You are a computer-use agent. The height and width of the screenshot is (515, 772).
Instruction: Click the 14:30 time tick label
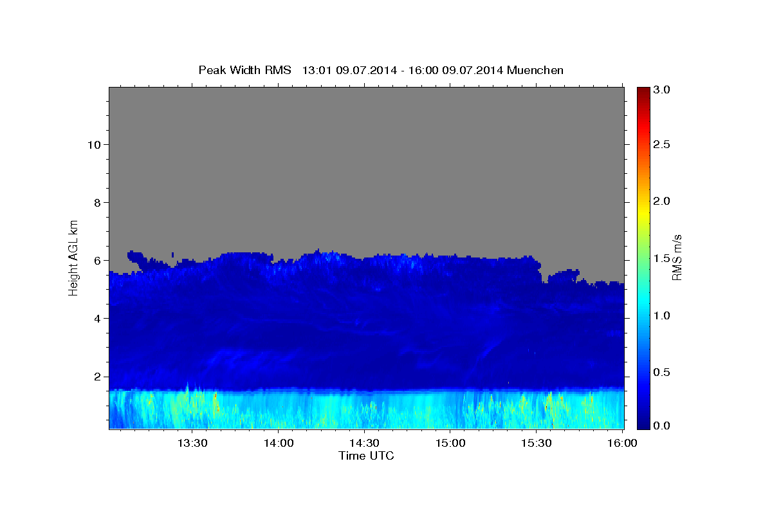[x=363, y=444]
